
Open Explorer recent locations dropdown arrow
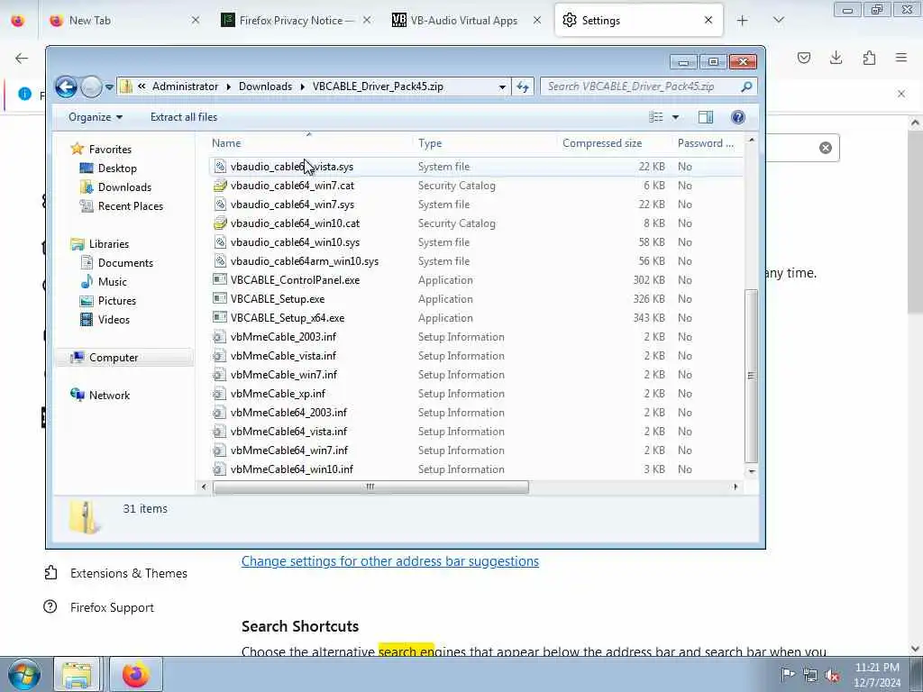[109, 87]
